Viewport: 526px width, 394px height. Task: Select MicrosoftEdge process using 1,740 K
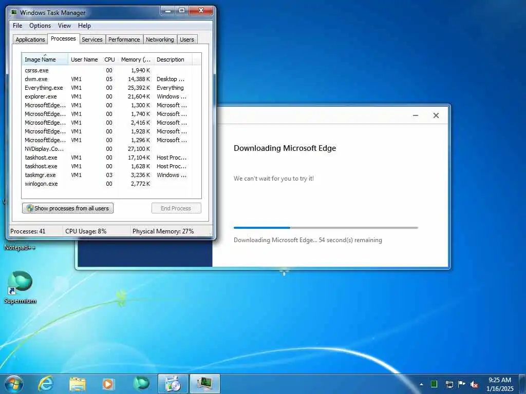pyautogui.click(x=111, y=114)
